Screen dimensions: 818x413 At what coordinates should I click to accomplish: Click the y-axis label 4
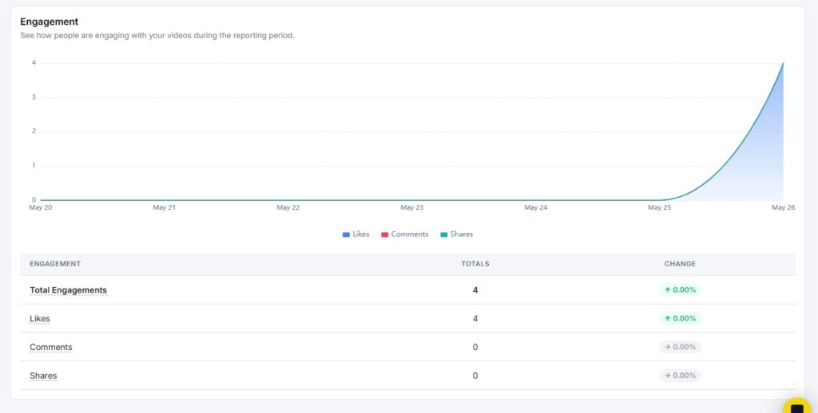coord(34,62)
